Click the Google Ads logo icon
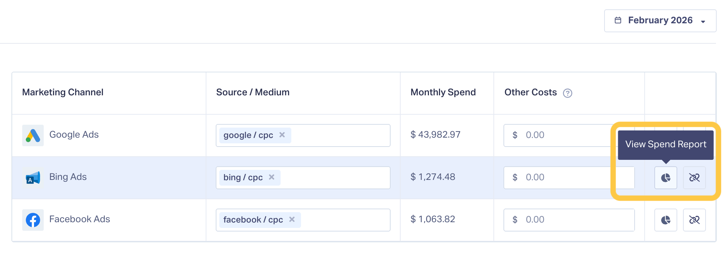The image size is (726, 253). click(33, 135)
